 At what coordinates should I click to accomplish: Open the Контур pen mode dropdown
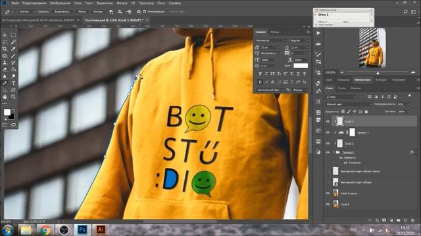pyautogui.click(x=26, y=12)
